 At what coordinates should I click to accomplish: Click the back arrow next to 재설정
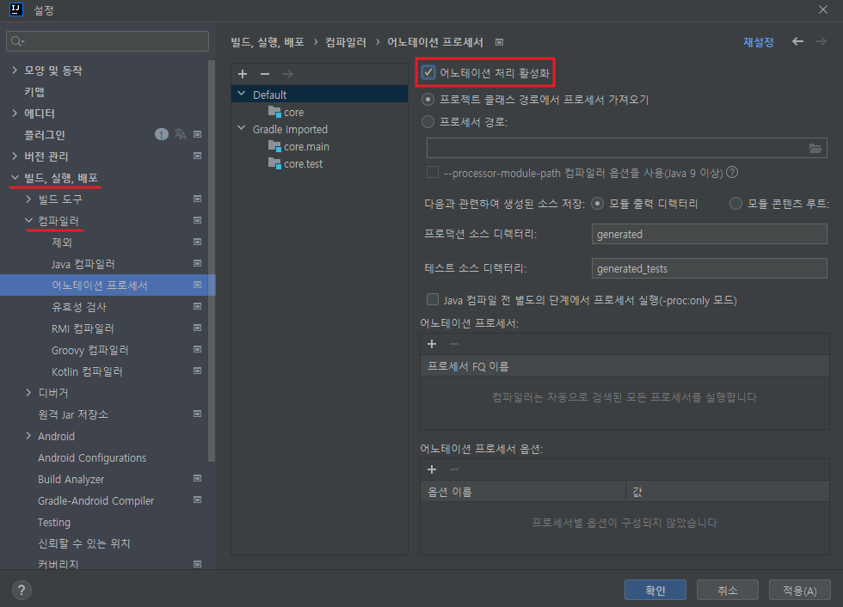[798, 42]
